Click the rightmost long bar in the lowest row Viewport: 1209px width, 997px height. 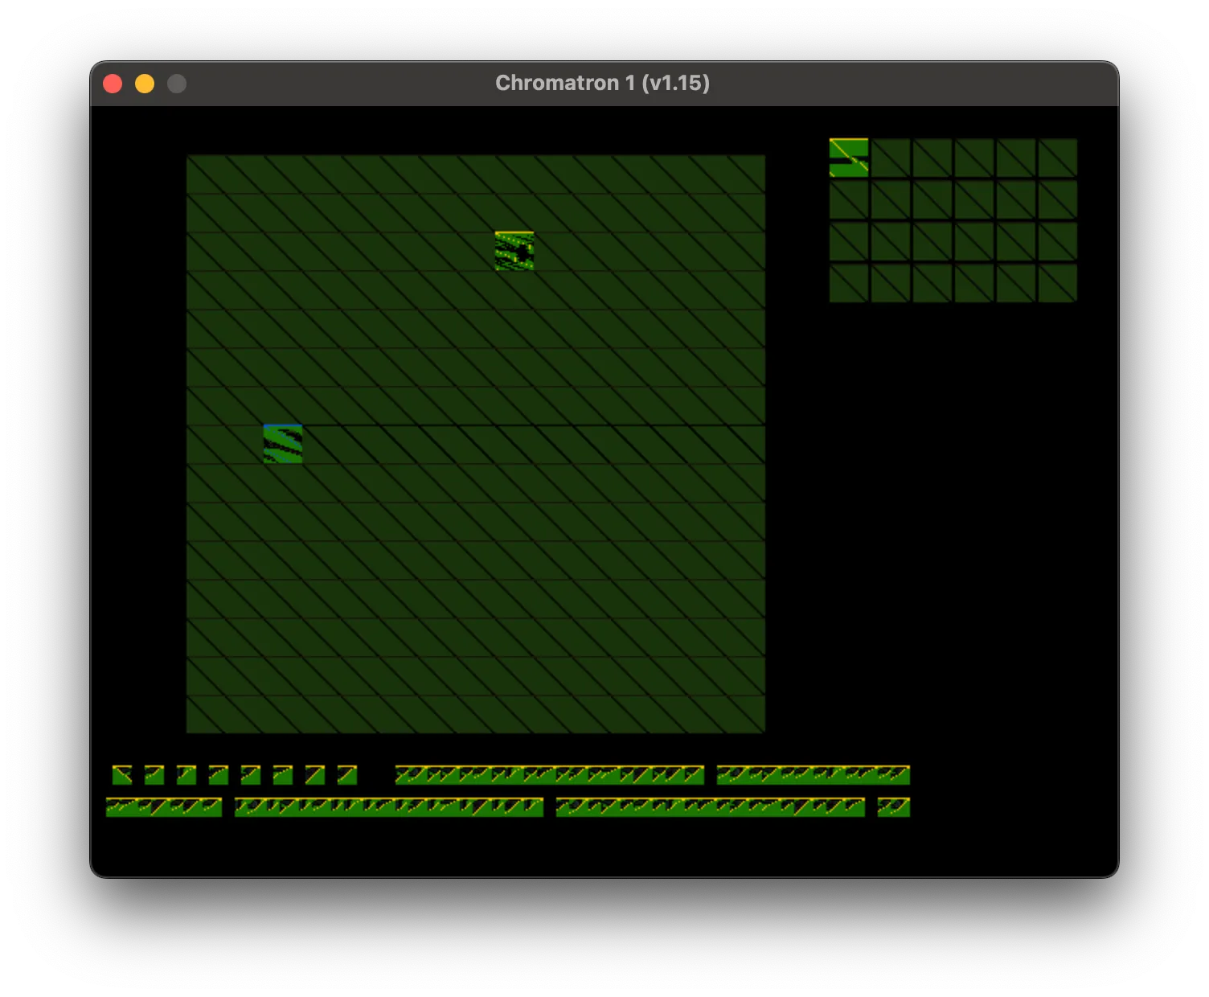tap(711, 806)
